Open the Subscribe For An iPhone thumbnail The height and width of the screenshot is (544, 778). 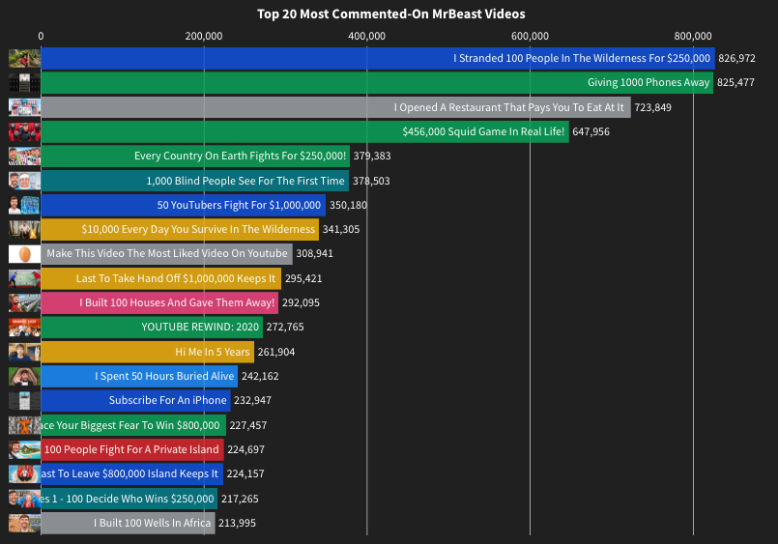24,401
